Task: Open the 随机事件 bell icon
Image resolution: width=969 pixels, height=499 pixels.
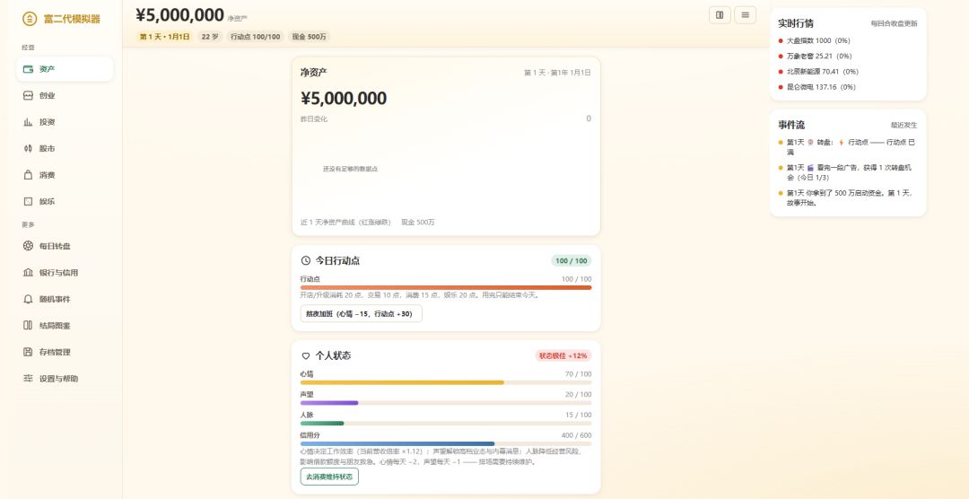Action: pyautogui.click(x=28, y=299)
